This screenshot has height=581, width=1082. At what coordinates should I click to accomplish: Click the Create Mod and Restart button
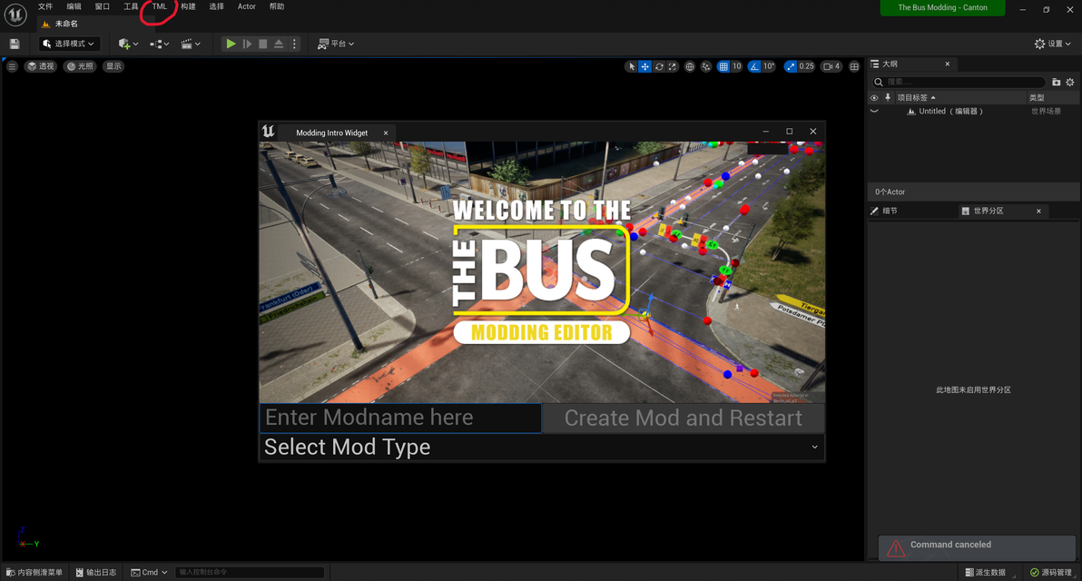tap(684, 418)
